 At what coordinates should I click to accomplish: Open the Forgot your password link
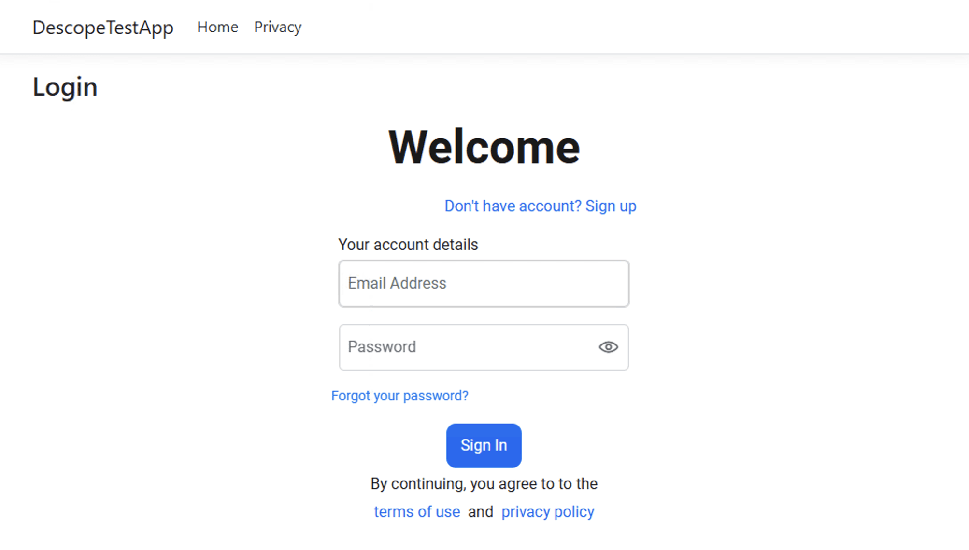tap(399, 396)
